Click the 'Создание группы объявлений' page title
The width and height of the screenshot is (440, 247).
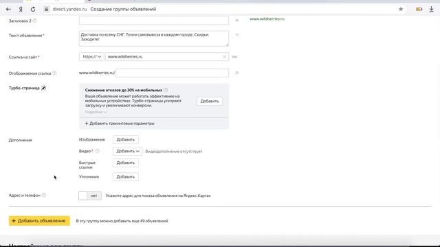[123, 9]
